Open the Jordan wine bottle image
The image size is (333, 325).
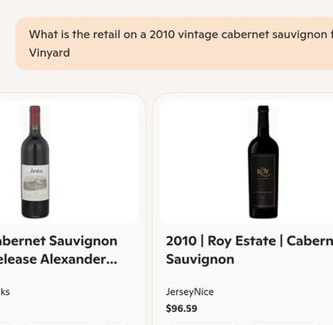pyautogui.click(x=36, y=162)
